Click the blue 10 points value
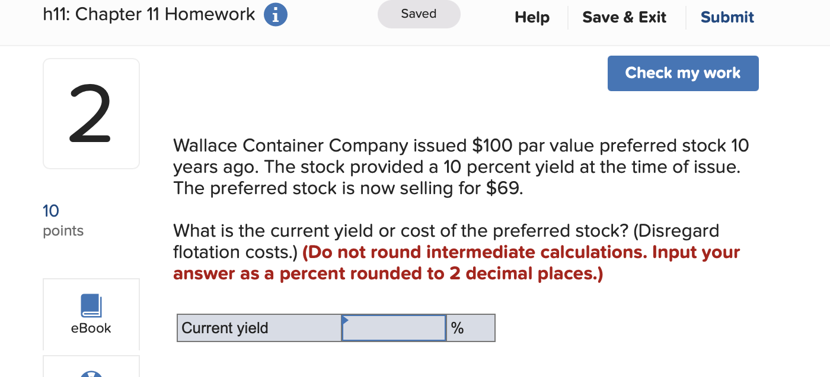Image resolution: width=830 pixels, height=377 pixels. [x=51, y=211]
